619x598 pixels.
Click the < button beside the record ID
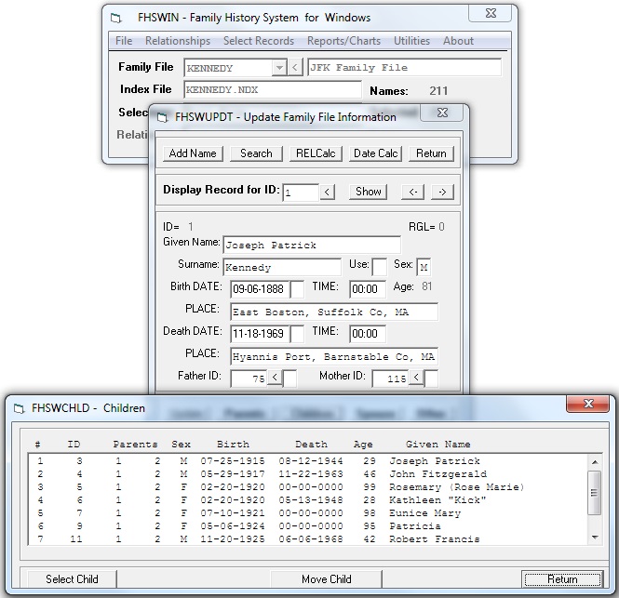click(327, 193)
